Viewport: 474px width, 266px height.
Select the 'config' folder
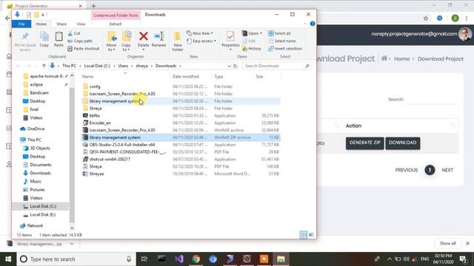point(95,86)
